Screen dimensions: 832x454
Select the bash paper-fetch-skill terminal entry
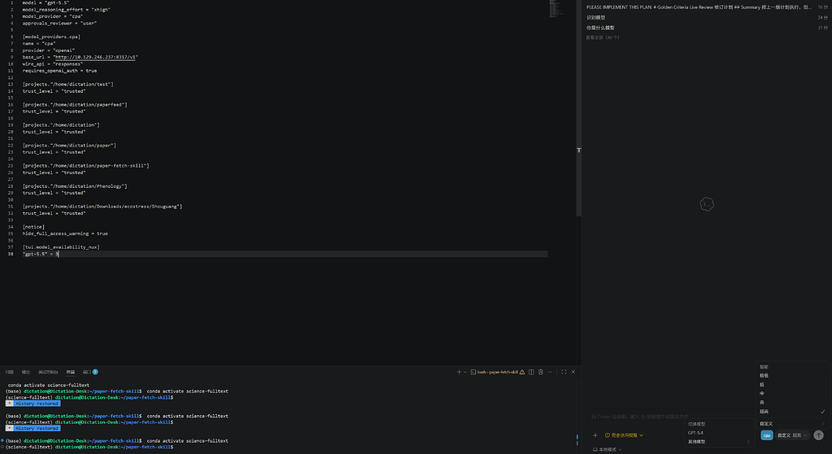(494, 372)
